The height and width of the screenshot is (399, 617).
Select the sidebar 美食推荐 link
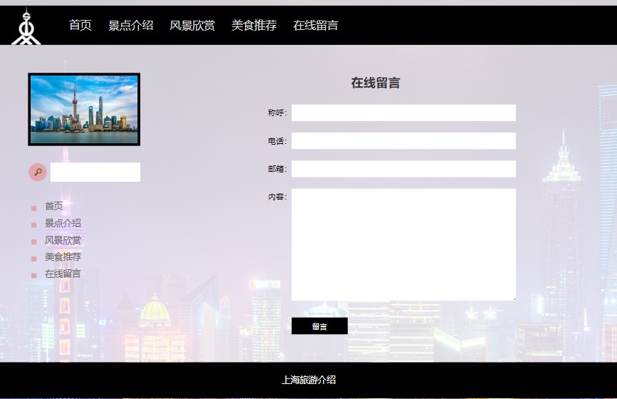coord(63,256)
